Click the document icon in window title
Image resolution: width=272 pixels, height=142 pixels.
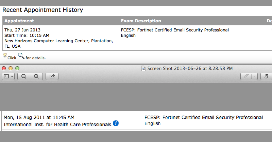[x=143, y=68]
